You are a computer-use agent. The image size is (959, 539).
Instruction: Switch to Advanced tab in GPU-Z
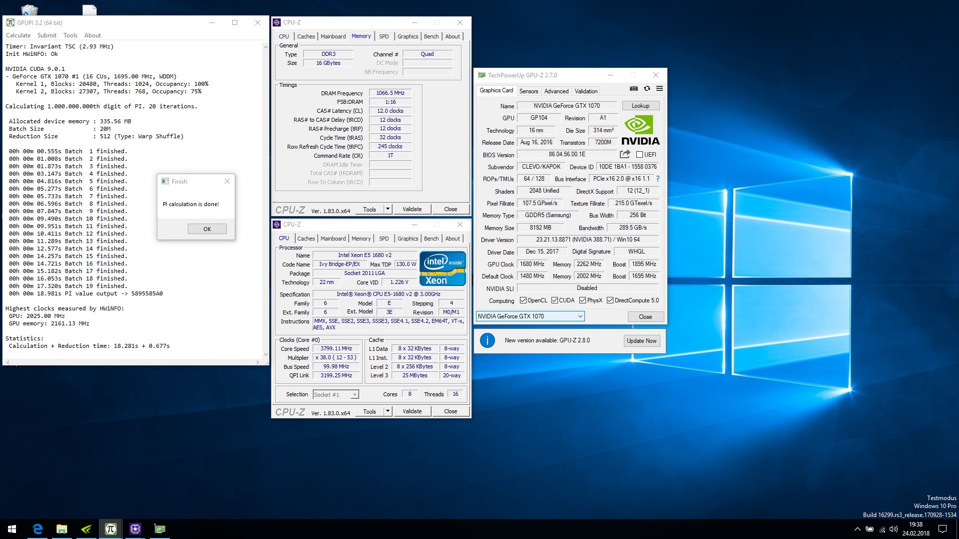tap(556, 91)
